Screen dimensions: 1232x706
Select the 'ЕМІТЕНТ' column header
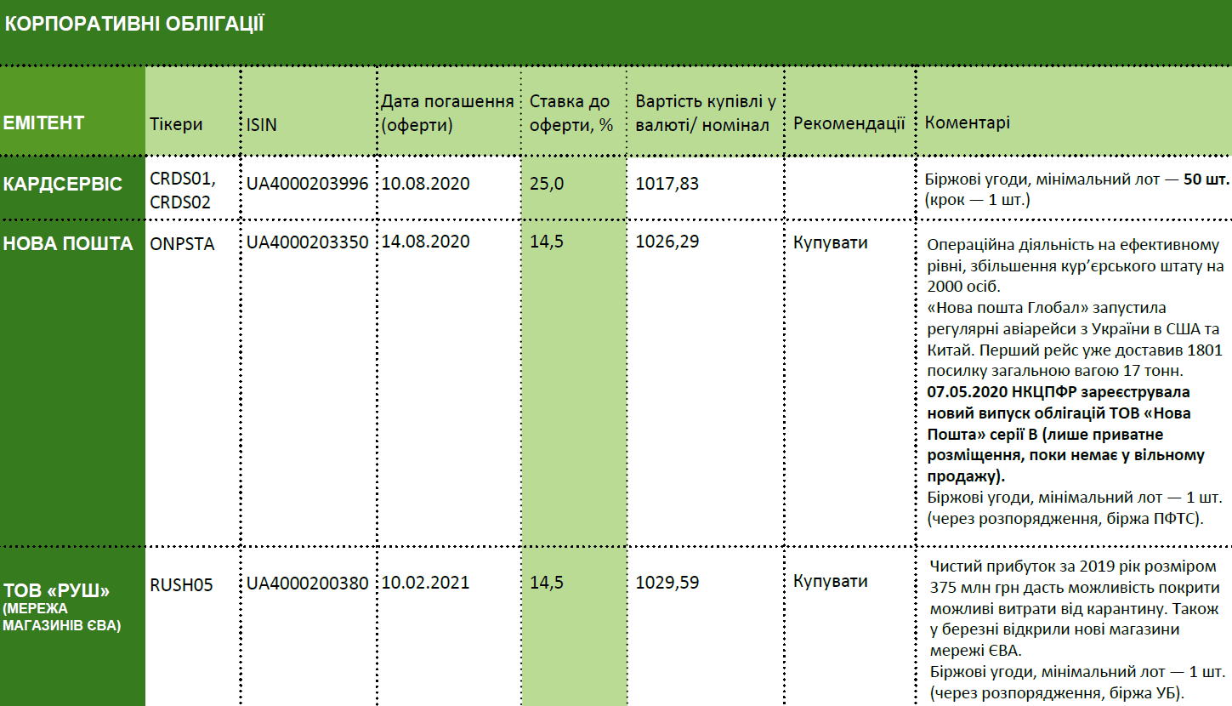[x=44, y=122]
